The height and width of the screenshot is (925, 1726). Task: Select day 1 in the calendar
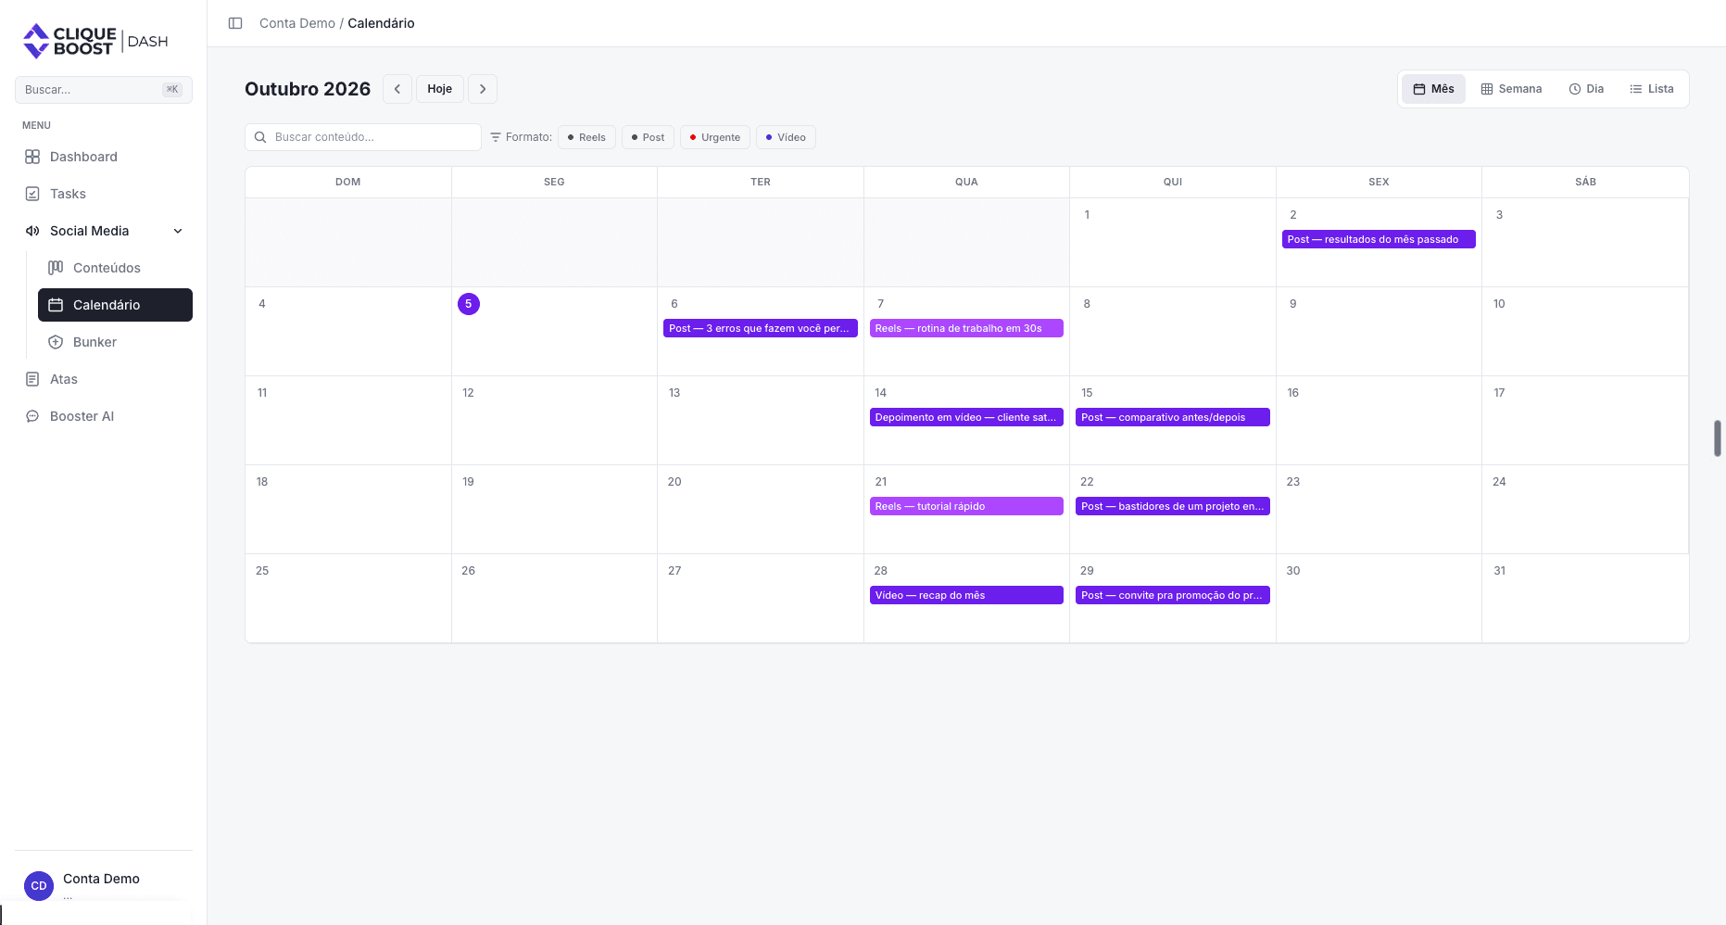(x=1087, y=215)
